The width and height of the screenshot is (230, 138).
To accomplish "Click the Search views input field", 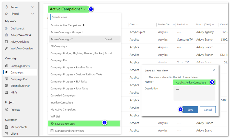I will click(85, 17).
